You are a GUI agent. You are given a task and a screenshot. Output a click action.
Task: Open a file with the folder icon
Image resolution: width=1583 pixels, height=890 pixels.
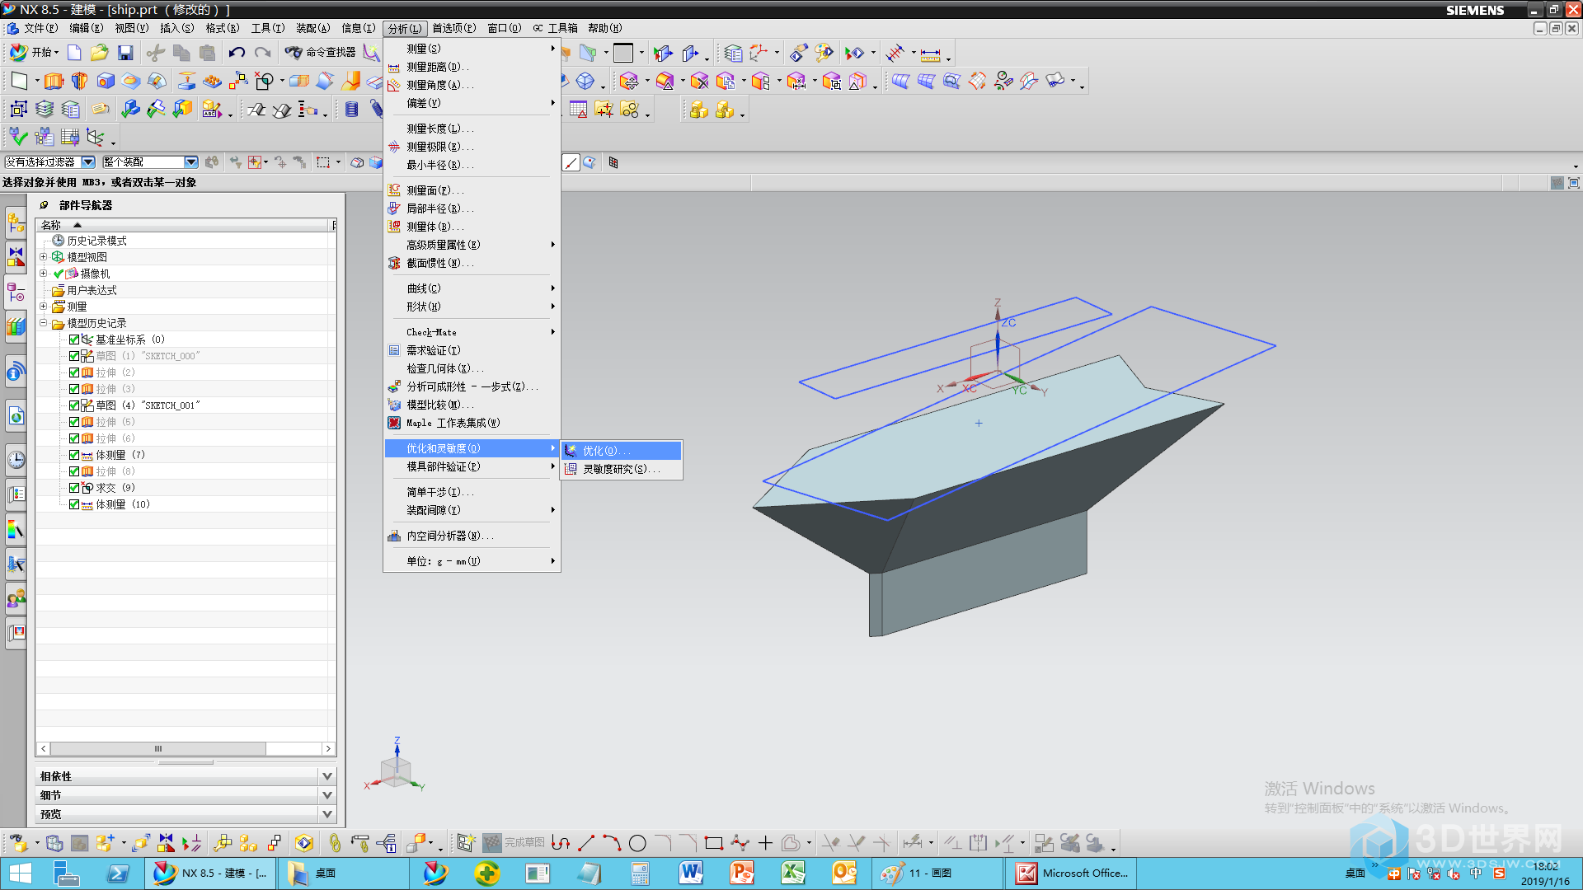tap(100, 53)
